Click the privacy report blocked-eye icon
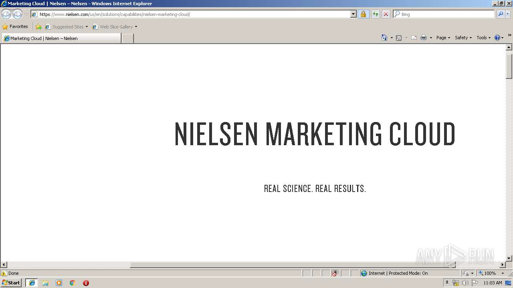Image resolution: width=513 pixels, height=288 pixels. coord(335,273)
